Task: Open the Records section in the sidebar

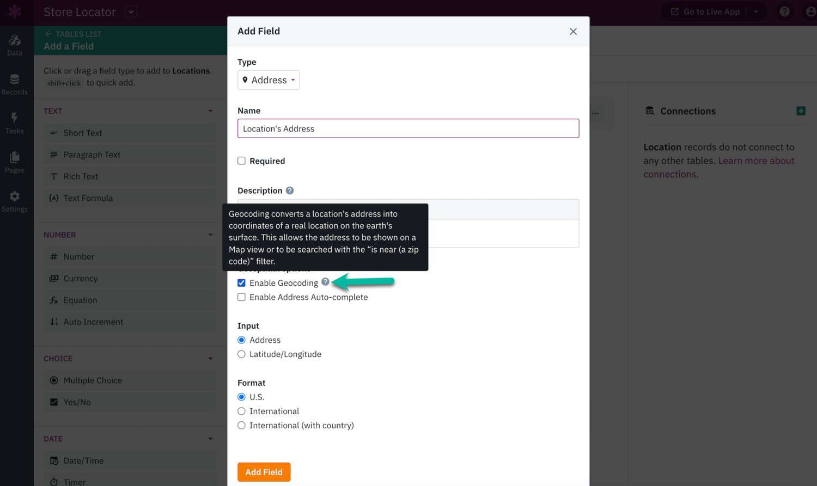Action: pos(15,83)
